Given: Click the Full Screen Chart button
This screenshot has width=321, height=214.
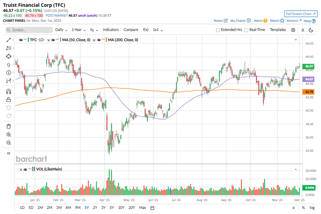Looking at the screenshot, I should 301,14.
